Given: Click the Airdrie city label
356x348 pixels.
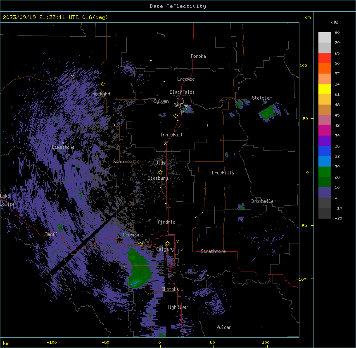Looking at the screenshot, I should pyautogui.click(x=167, y=222).
